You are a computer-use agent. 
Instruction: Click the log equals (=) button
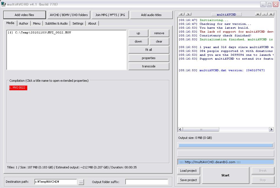coord(258,14)
